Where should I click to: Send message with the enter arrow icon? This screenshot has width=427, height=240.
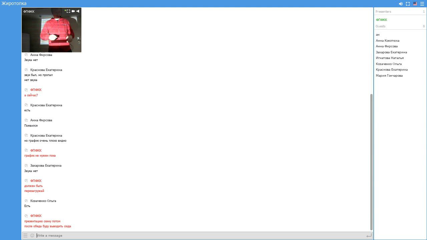click(369, 236)
